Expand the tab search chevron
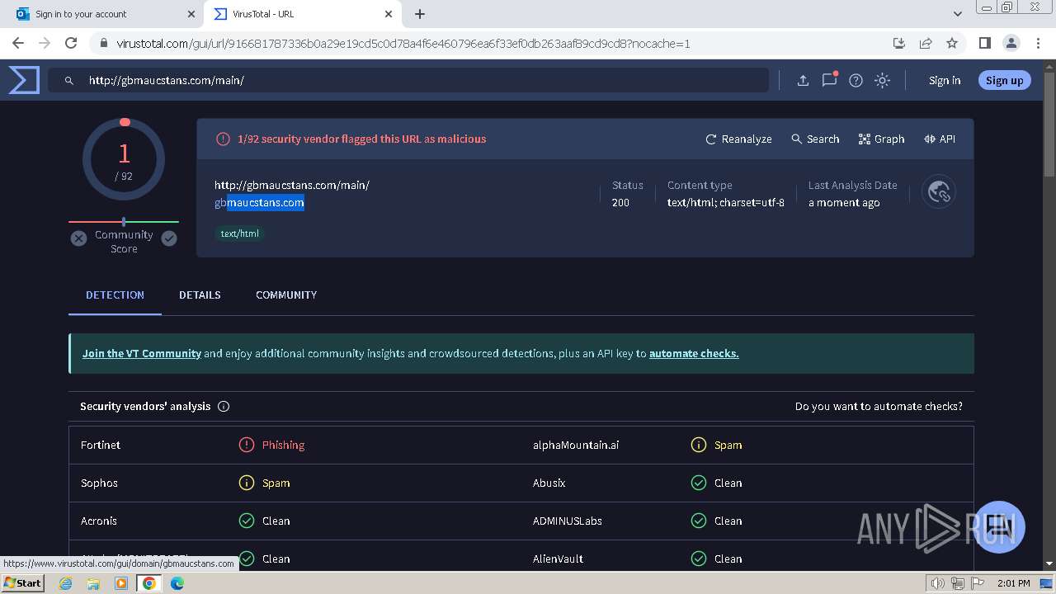The width and height of the screenshot is (1056, 594). click(x=958, y=14)
